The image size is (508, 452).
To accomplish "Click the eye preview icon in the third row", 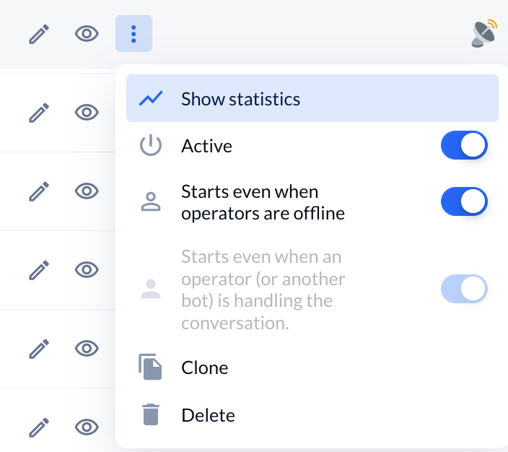I will (x=87, y=191).
